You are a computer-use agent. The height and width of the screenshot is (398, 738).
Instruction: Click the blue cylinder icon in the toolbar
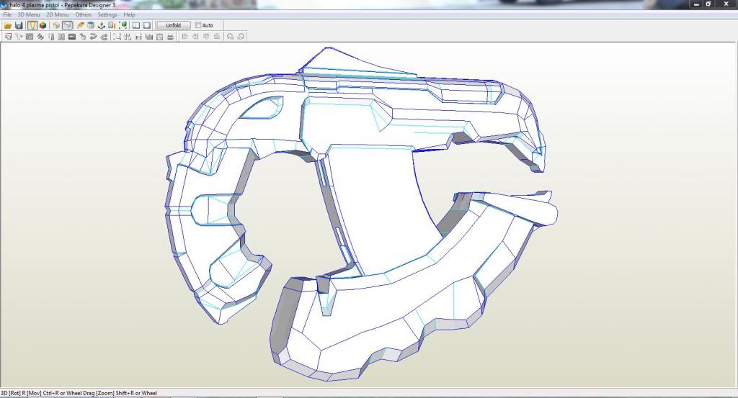coord(91,25)
